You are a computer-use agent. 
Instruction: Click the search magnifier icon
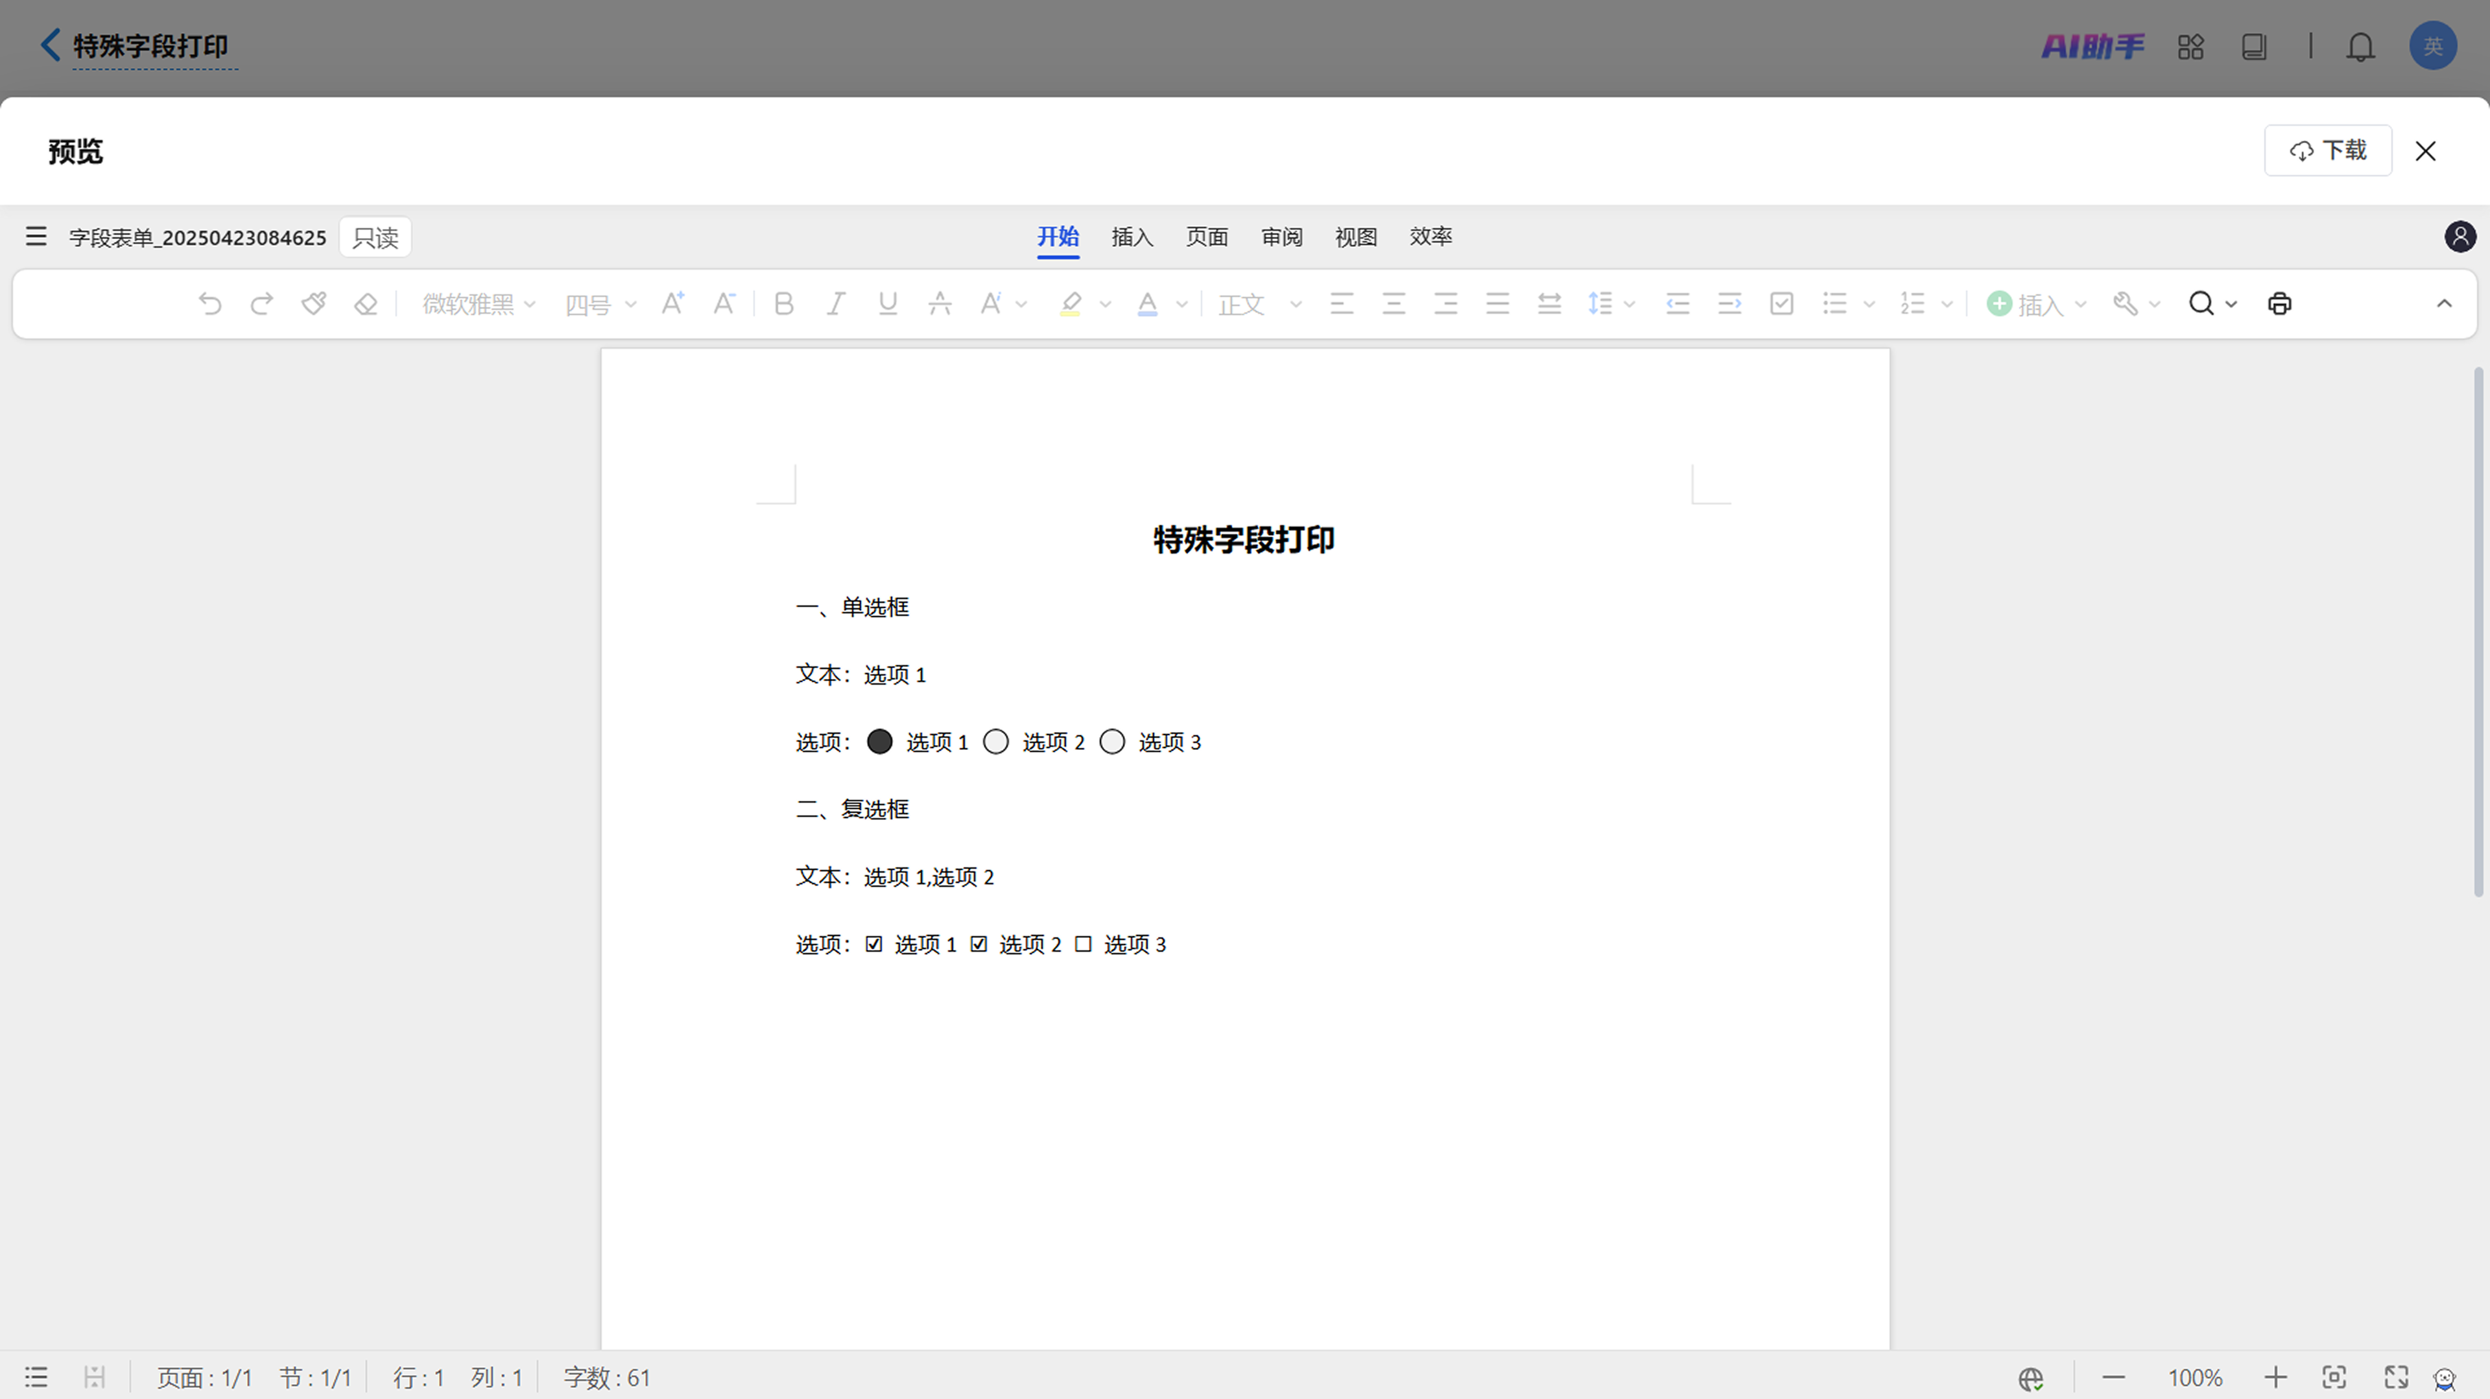pyautogui.click(x=2201, y=303)
